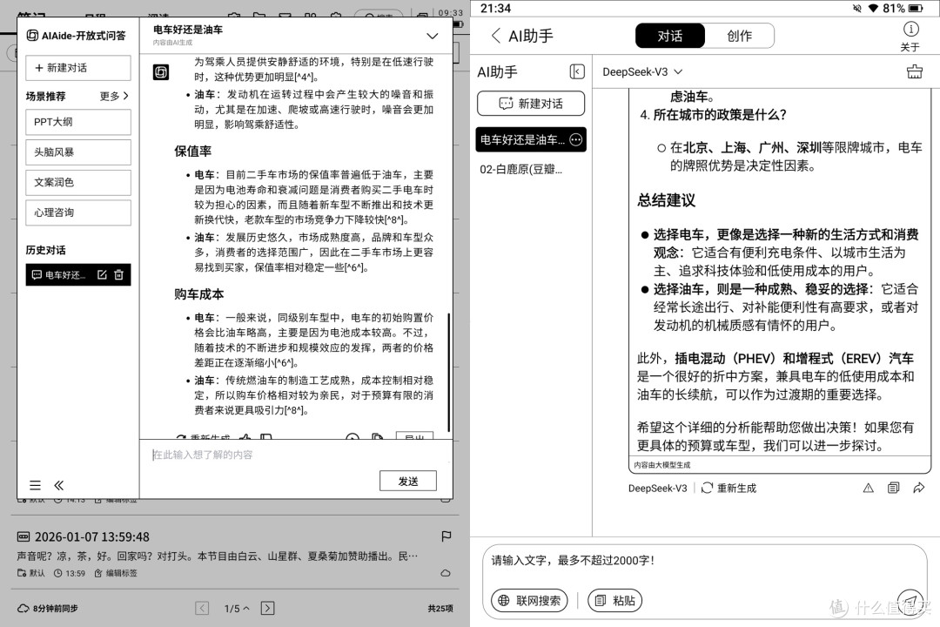Tap the muted notification icon in status bar
The width and height of the screenshot is (940, 627).
click(857, 9)
